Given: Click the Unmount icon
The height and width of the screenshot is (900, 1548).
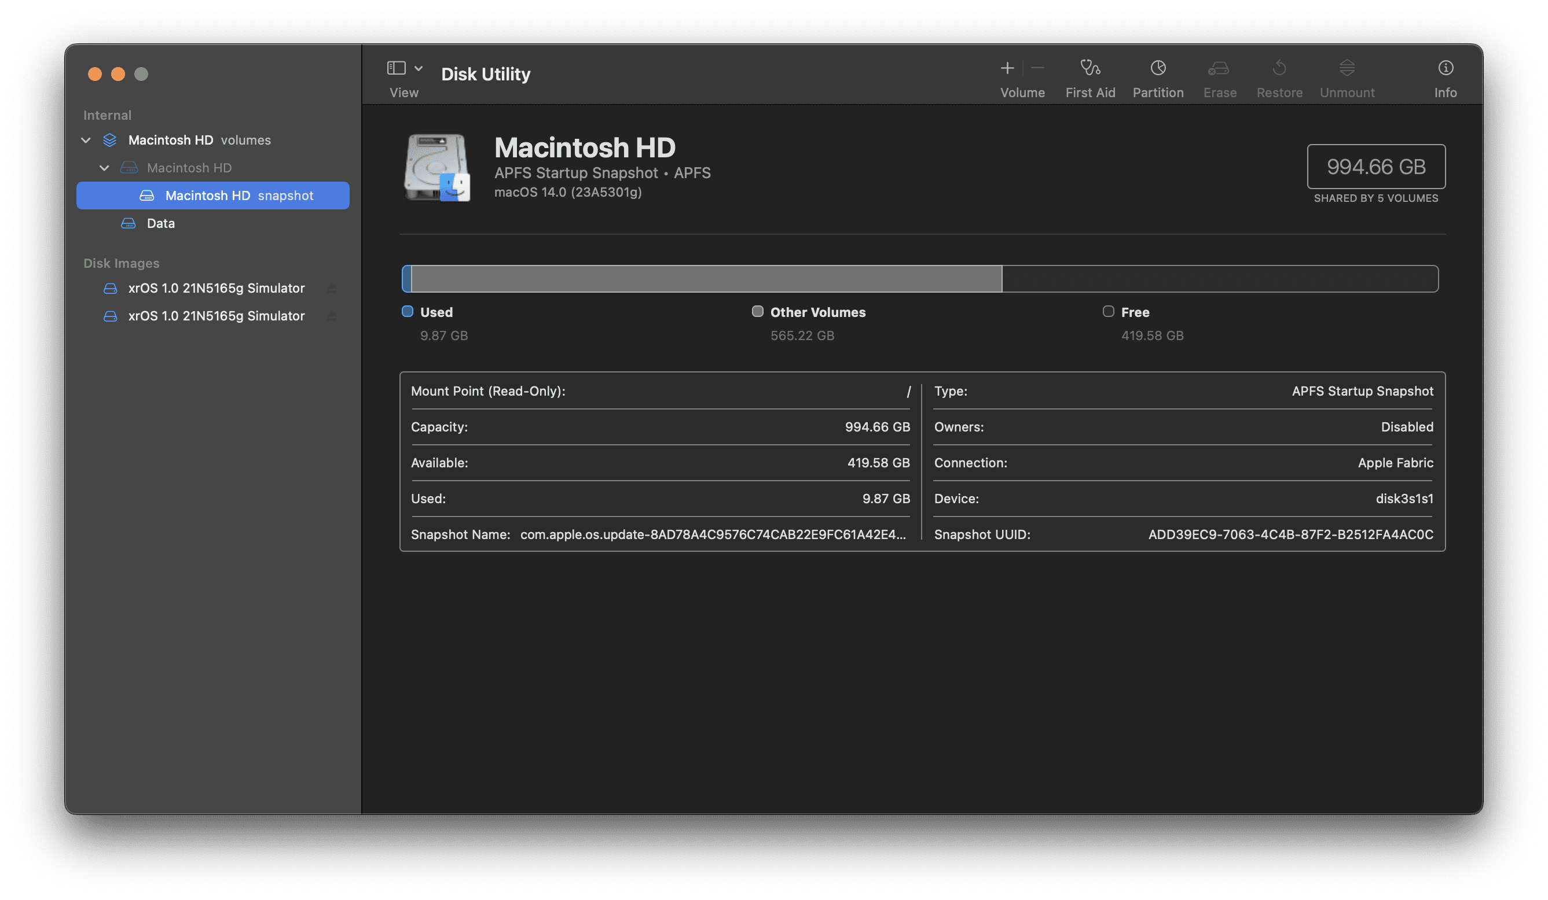Looking at the screenshot, I should pos(1347,68).
